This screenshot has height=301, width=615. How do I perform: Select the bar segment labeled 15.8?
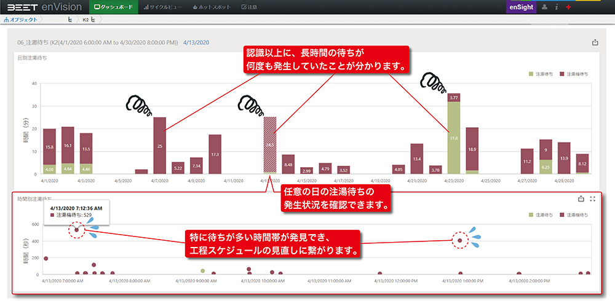pos(49,147)
